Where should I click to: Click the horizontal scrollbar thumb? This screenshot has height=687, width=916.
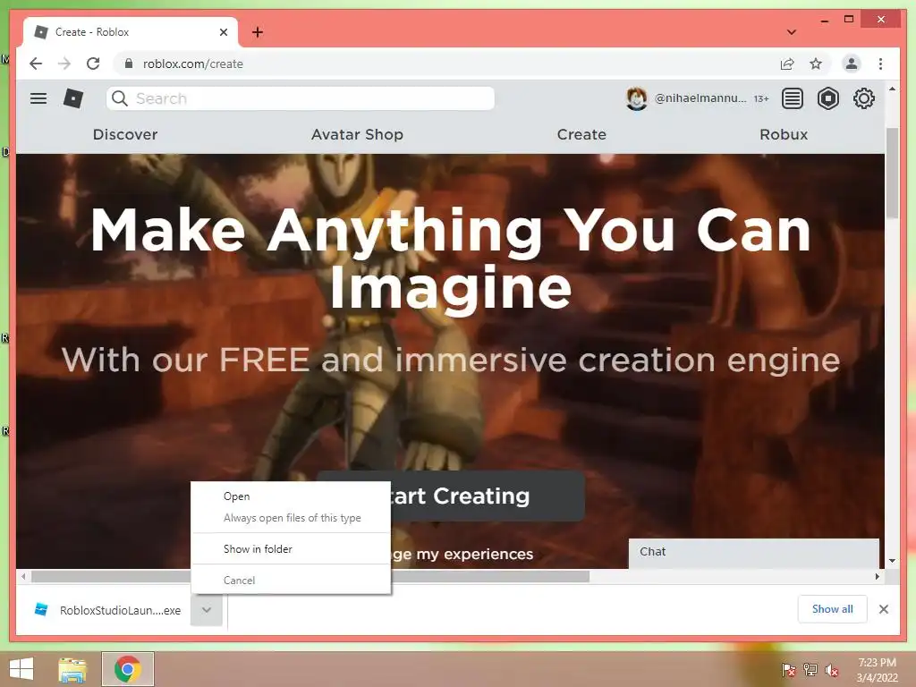pyautogui.click(x=310, y=577)
